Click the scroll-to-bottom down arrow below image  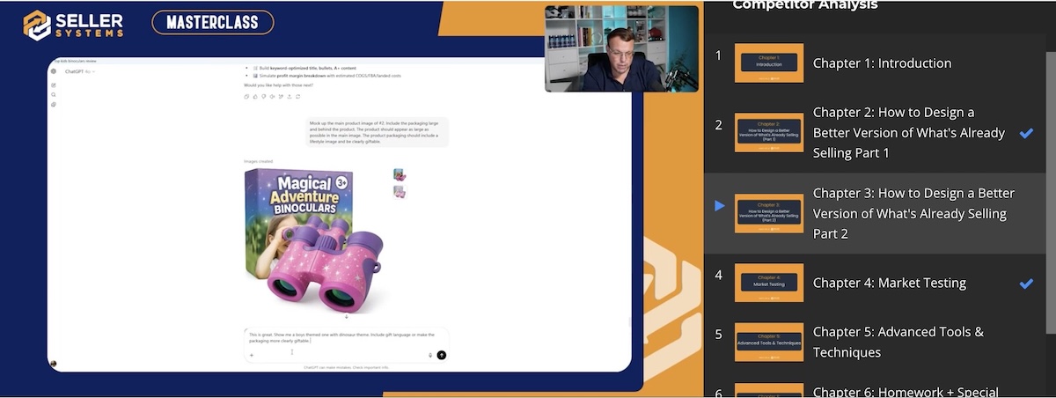(346, 317)
